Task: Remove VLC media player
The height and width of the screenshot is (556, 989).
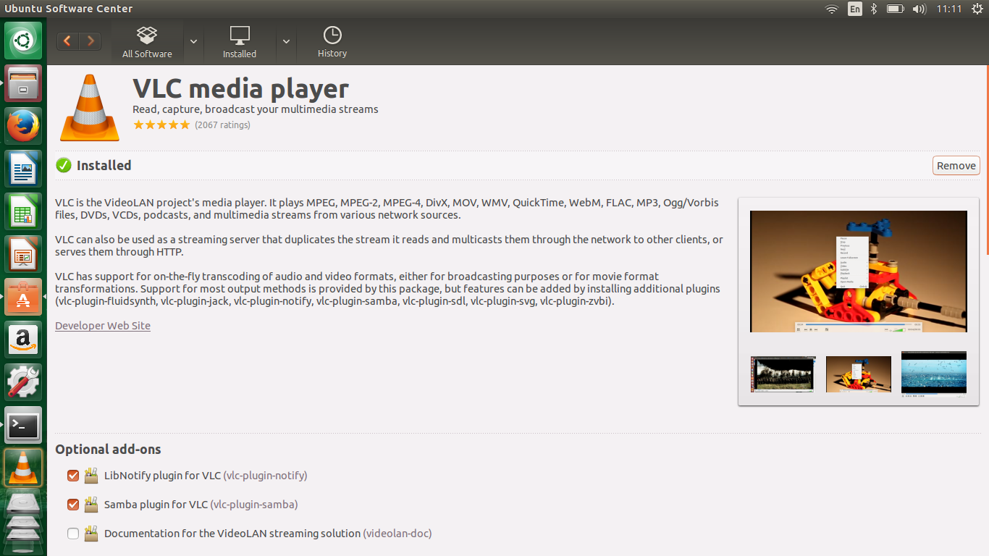Action: pyautogui.click(x=956, y=165)
